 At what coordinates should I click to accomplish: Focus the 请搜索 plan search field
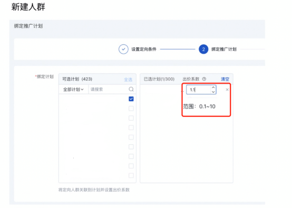pos(109,90)
